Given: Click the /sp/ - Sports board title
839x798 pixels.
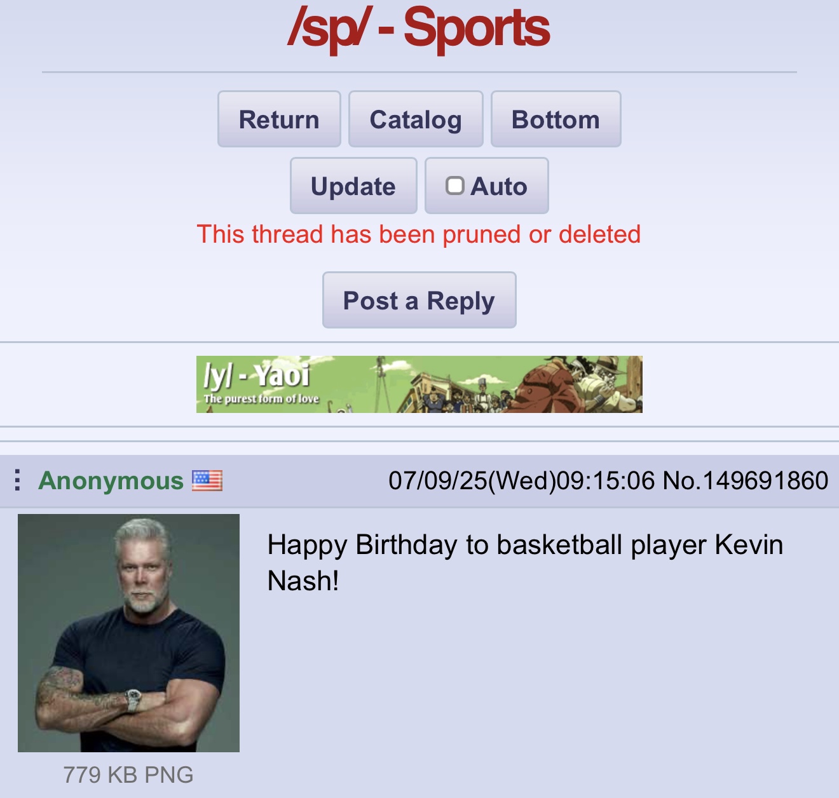Looking at the screenshot, I should click(x=419, y=29).
